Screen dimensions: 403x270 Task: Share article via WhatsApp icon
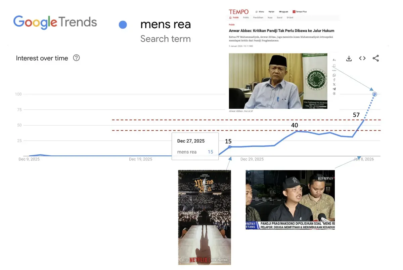[x=334, y=75]
